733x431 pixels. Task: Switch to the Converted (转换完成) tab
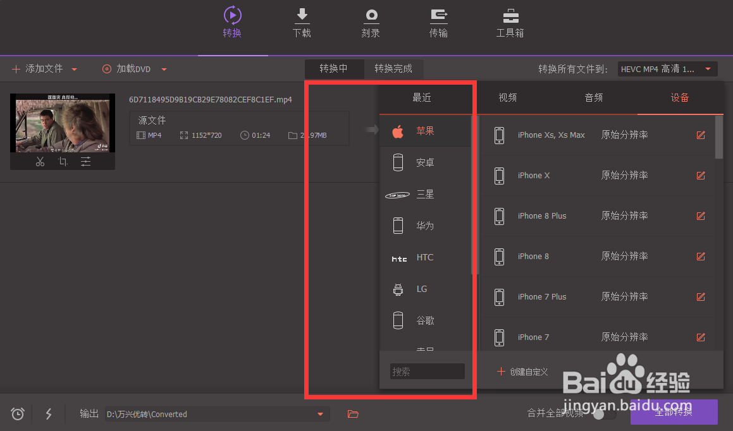point(393,69)
